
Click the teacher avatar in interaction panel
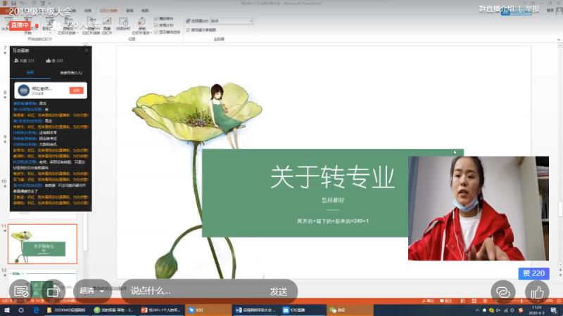point(24,91)
